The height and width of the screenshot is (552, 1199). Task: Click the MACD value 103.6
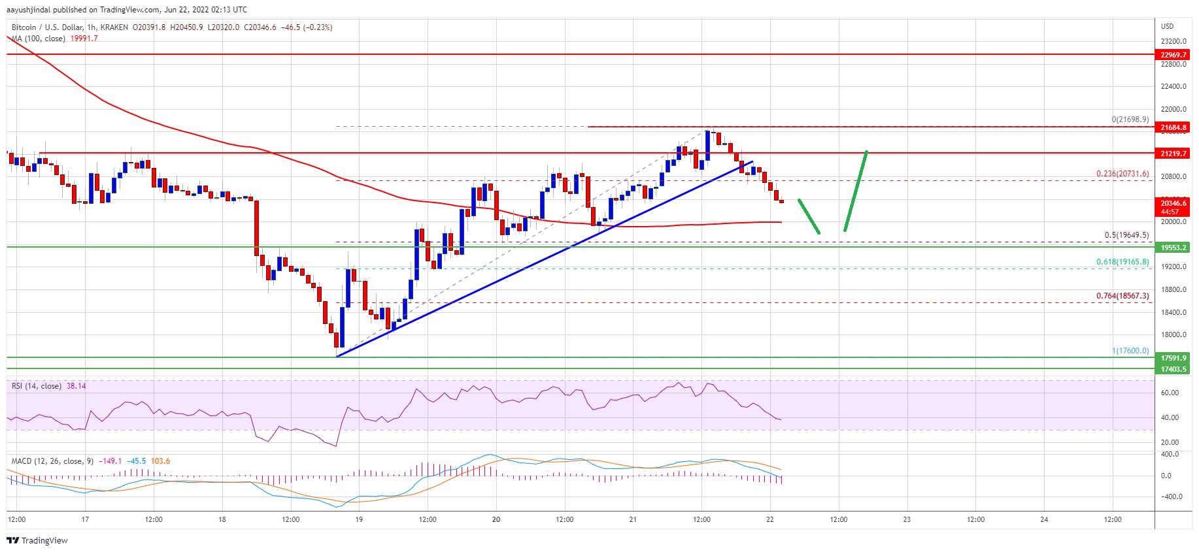click(160, 461)
